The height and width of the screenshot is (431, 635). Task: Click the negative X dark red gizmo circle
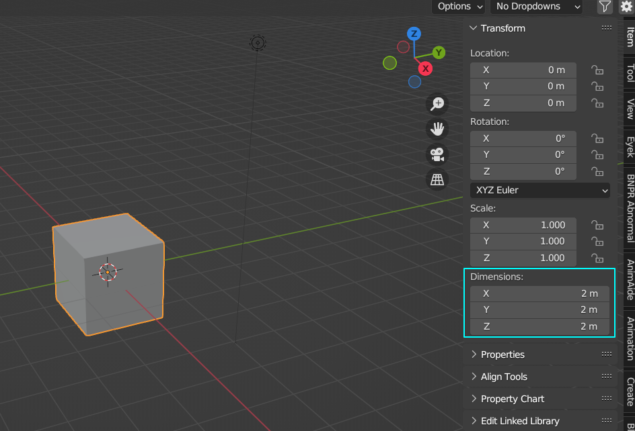click(403, 47)
